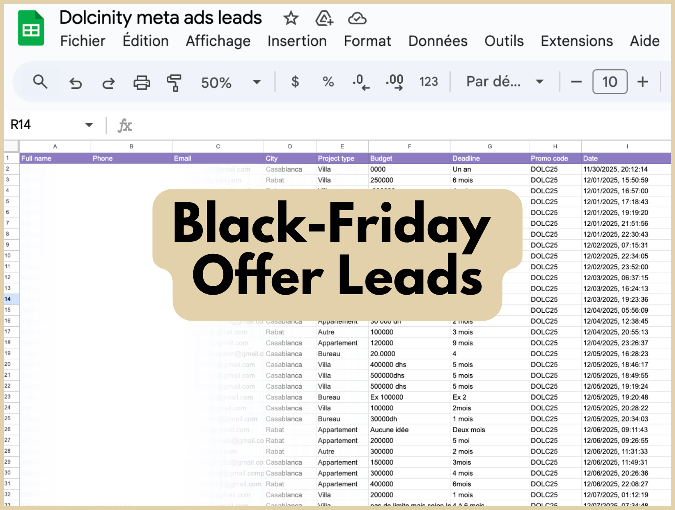Viewport: 675px width, 510px height.
Task: Print the spreadsheet
Action: pos(141,83)
